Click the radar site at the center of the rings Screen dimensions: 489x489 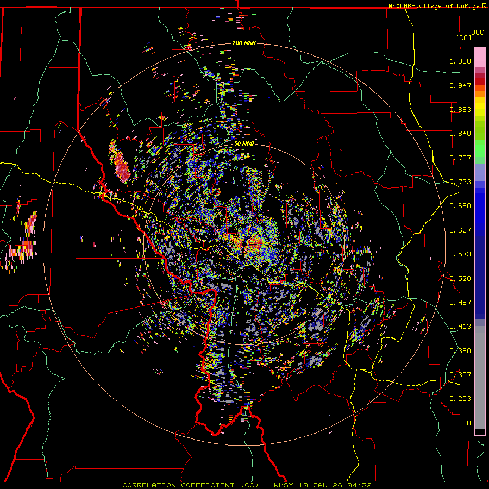tap(244, 244)
